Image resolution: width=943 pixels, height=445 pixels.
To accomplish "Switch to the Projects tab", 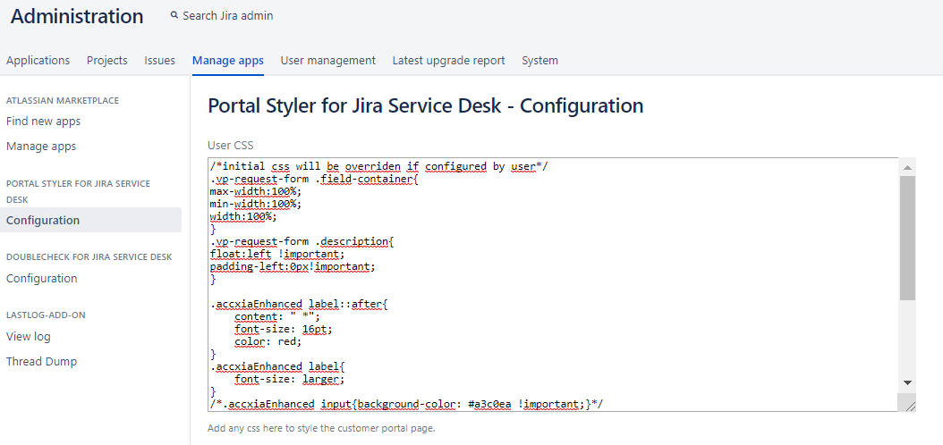I will [107, 60].
